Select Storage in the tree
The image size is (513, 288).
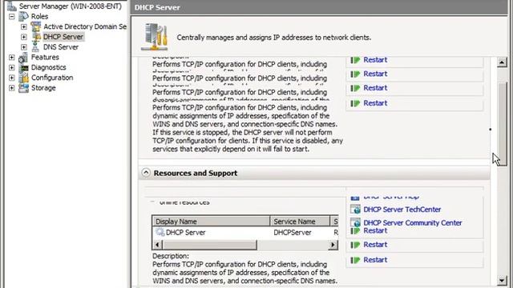pos(43,88)
